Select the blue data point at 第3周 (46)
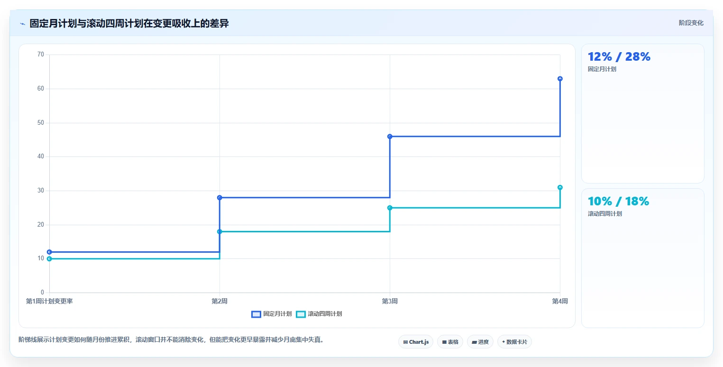Image resolution: width=723 pixels, height=367 pixels. (390, 136)
